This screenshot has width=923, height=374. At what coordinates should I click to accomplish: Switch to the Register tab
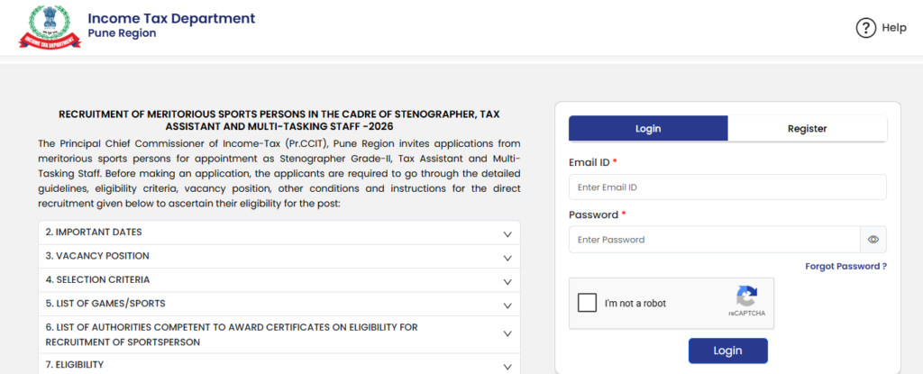(807, 128)
